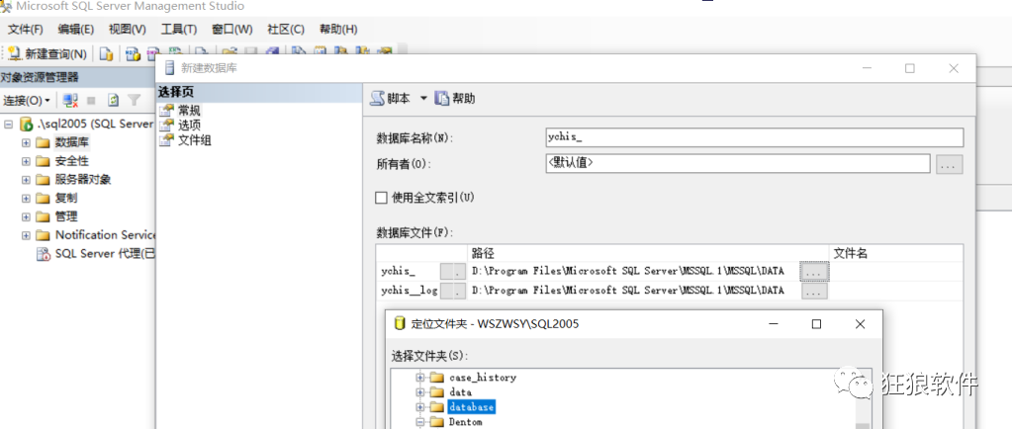Click the stop icon in Object Explorer toolbar
Image resolution: width=1012 pixels, height=429 pixels.
(x=92, y=100)
